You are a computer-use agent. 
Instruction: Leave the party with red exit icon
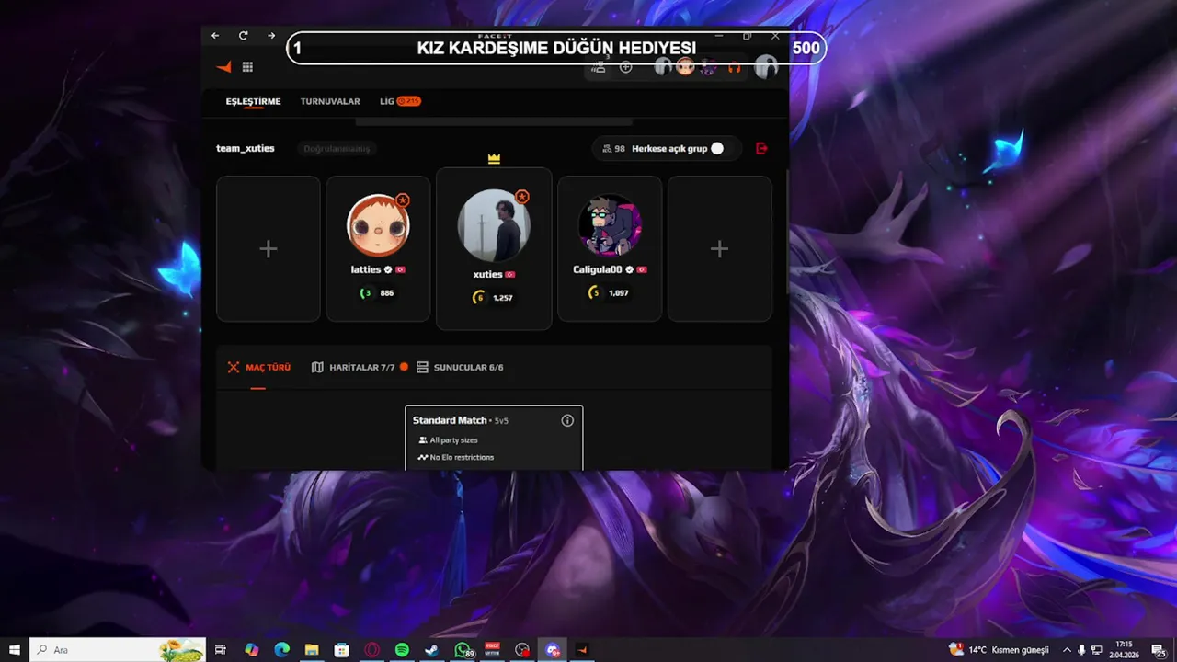pos(761,148)
